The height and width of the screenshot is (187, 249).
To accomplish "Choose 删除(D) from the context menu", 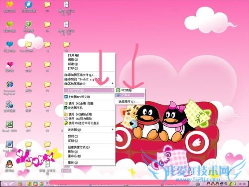I will (90, 152).
